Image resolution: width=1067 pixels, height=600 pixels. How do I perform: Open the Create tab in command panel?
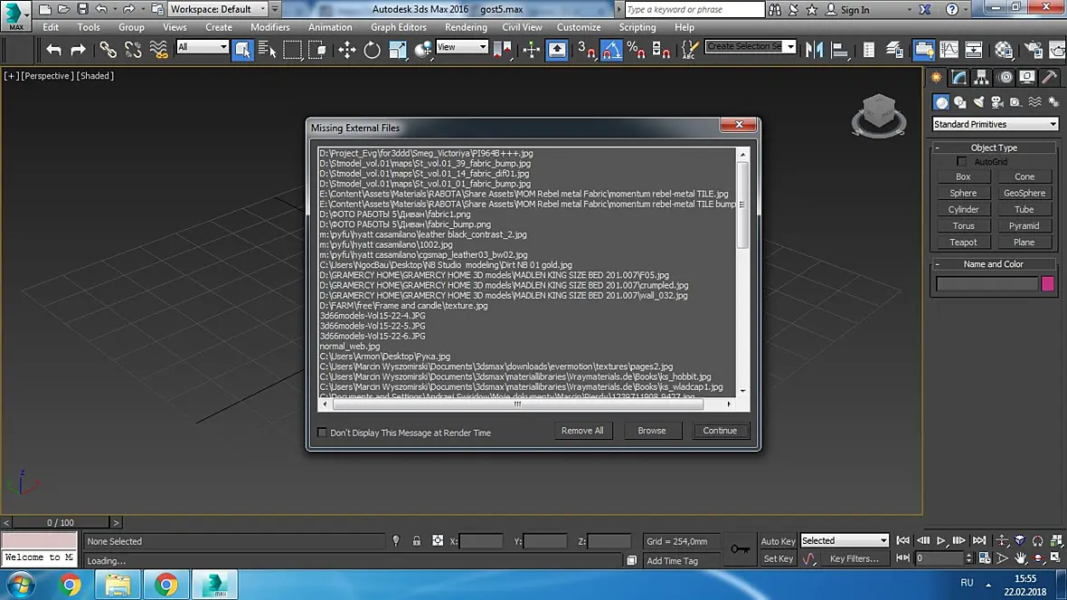point(937,77)
